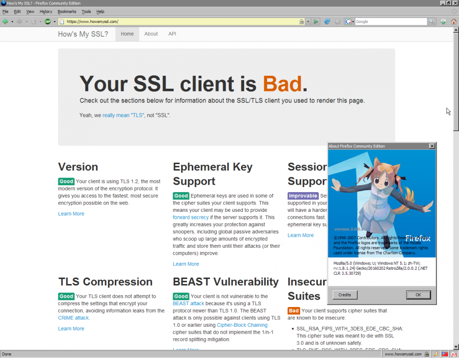The height and width of the screenshot is (358, 459).
Task: Expand the address bar URL history dropdown
Action: pyautogui.click(x=308, y=22)
